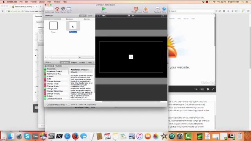Open Finder from the Dock

pyautogui.click(x=11, y=136)
